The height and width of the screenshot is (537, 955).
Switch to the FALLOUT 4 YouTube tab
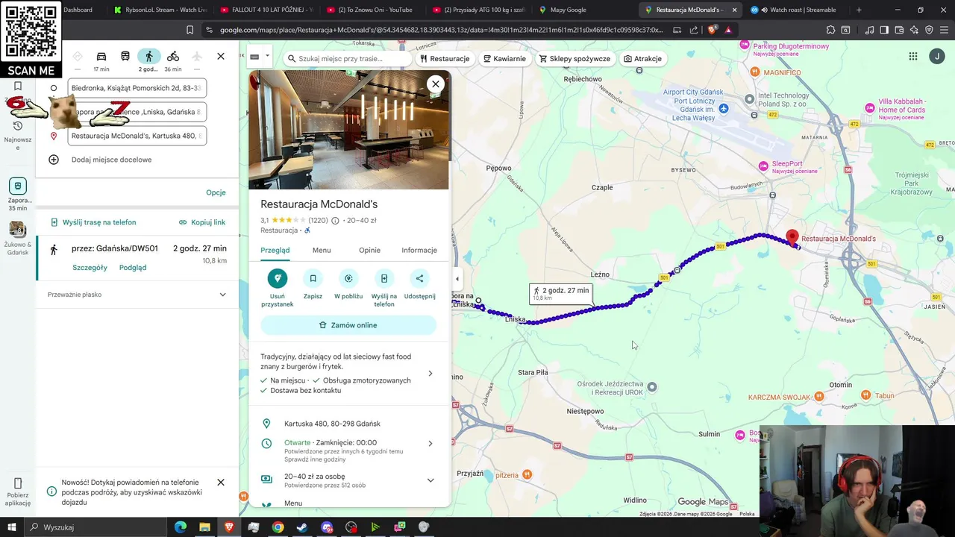point(269,10)
